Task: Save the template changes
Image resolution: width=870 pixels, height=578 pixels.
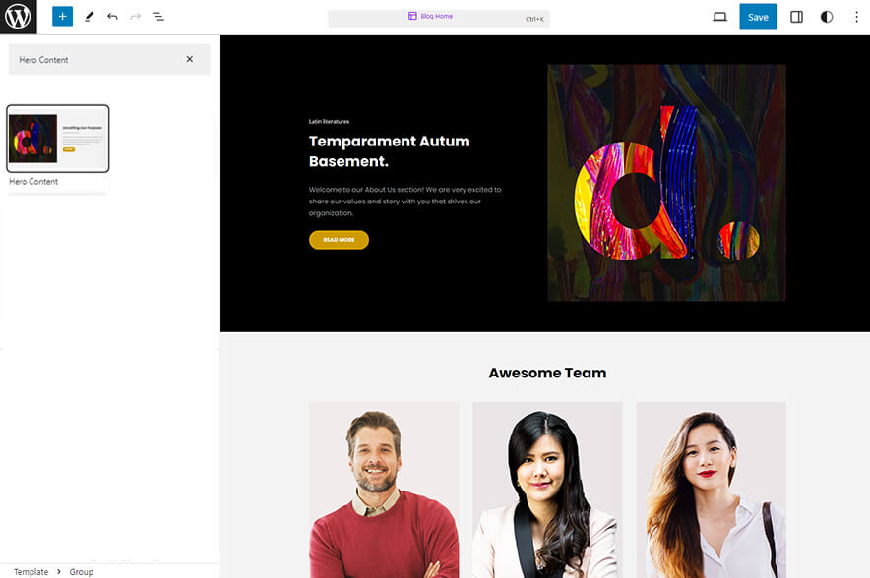Action: [758, 17]
